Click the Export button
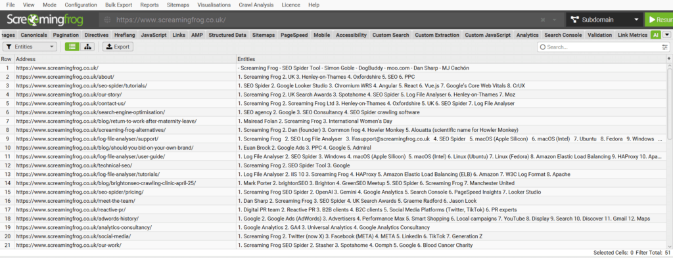This screenshot has height=258, width=673. (x=118, y=47)
